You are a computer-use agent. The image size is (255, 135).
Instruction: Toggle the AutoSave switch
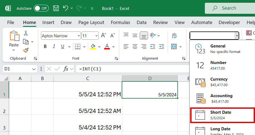pos(41,8)
